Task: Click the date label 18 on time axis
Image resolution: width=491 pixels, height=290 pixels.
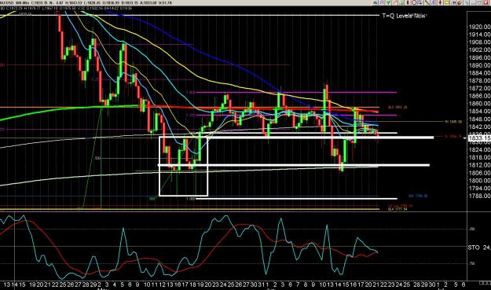Action: click(193, 284)
